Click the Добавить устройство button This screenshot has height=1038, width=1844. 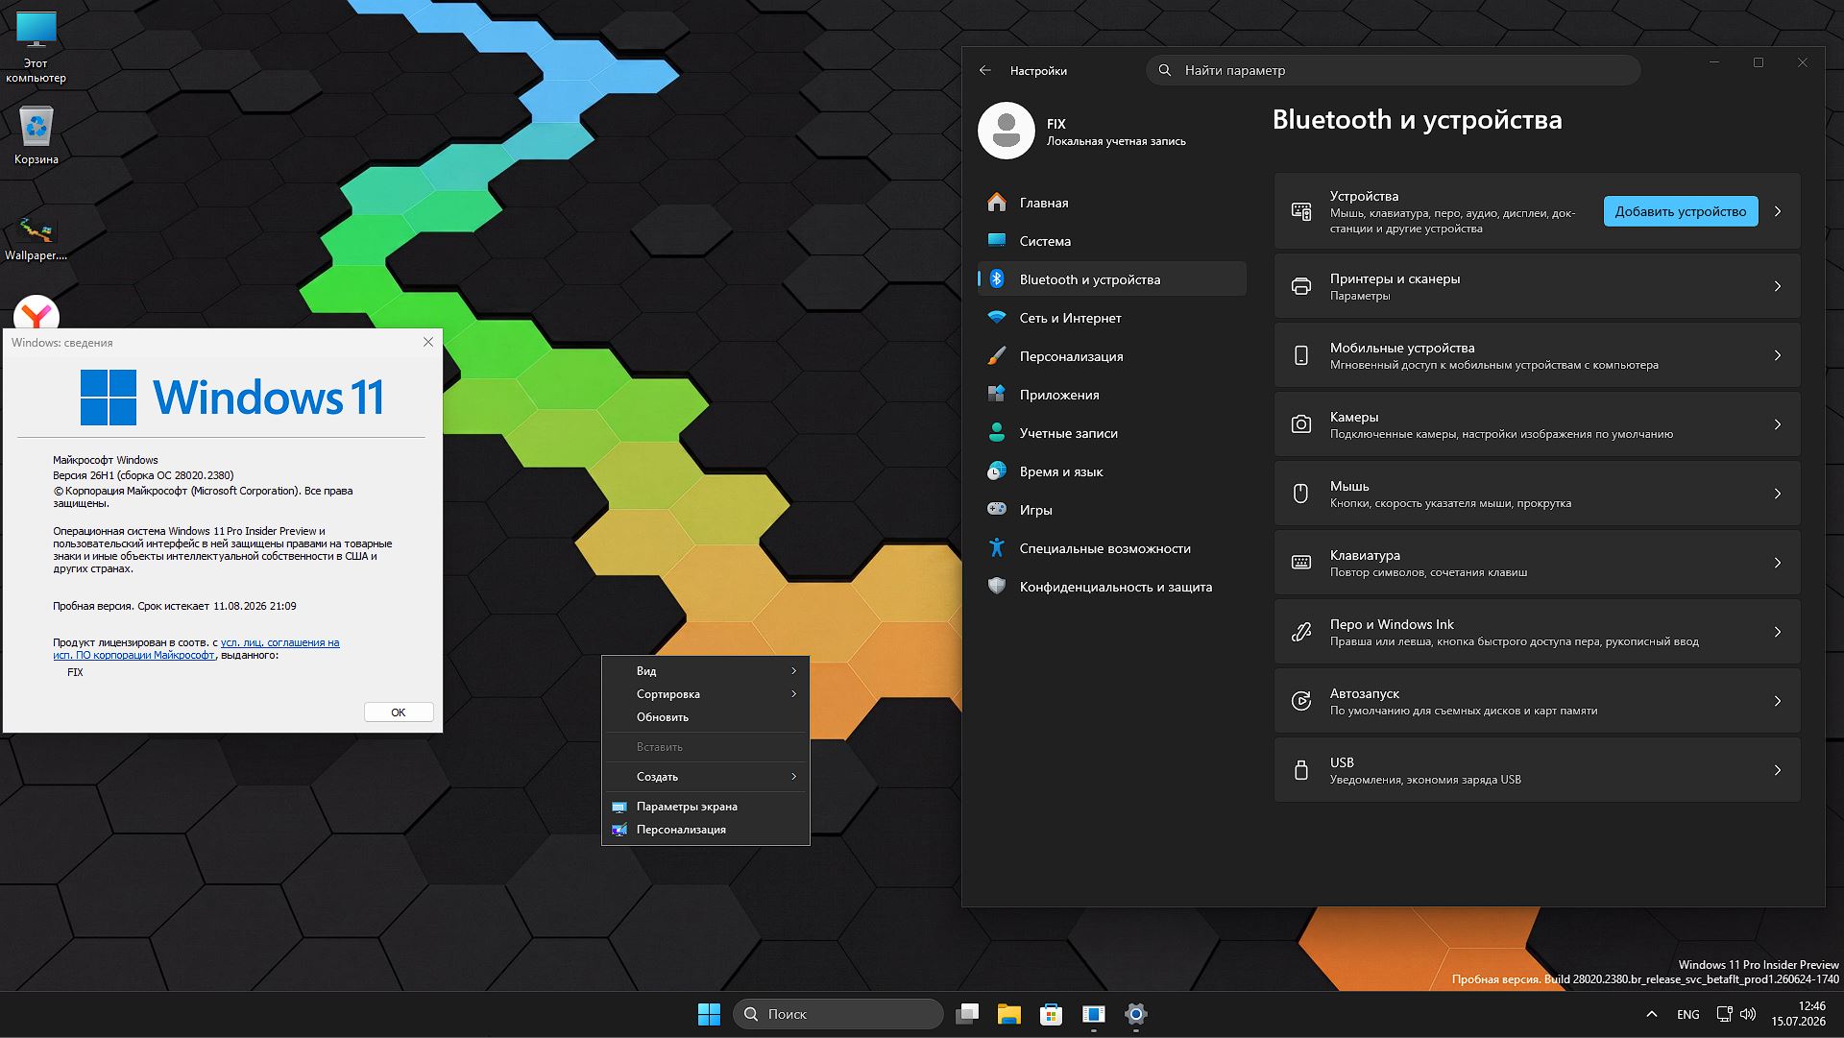pos(1681,211)
